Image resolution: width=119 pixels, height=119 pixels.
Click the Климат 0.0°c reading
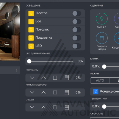pos(96,66)
